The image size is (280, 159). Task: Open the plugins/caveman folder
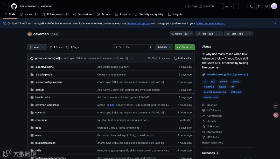[x=45, y=143]
